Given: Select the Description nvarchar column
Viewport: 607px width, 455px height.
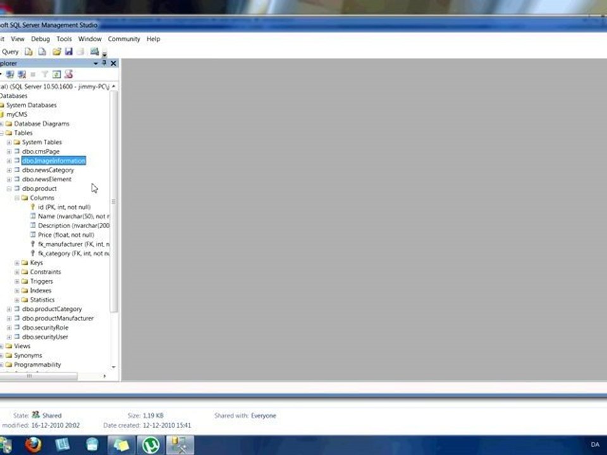Looking at the screenshot, I should 73,226.
